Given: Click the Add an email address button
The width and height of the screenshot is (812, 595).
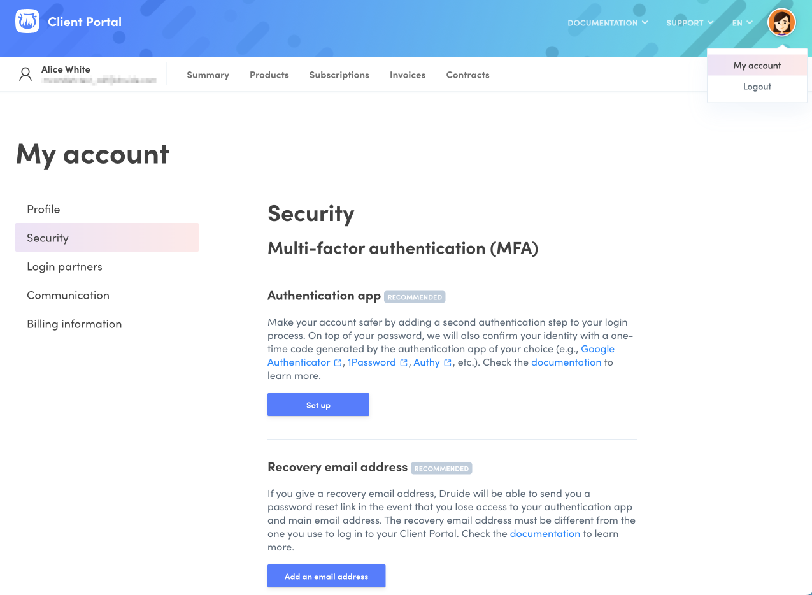Looking at the screenshot, I should [326, 577].
